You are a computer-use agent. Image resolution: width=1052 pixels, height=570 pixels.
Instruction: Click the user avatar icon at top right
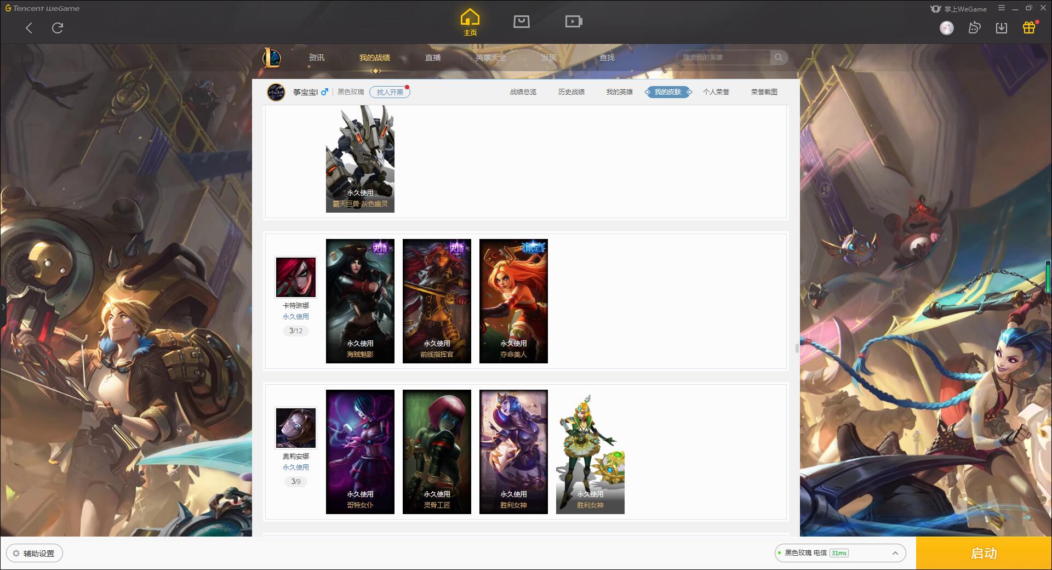click(x=947, y=28)
